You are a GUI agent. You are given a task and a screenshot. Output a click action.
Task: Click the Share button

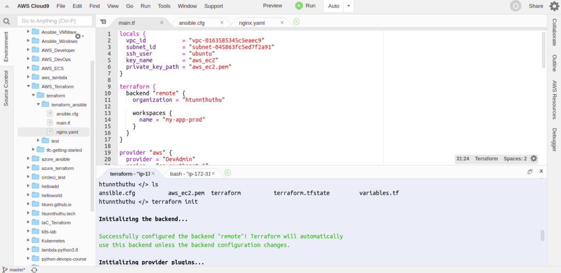point(536,6)
